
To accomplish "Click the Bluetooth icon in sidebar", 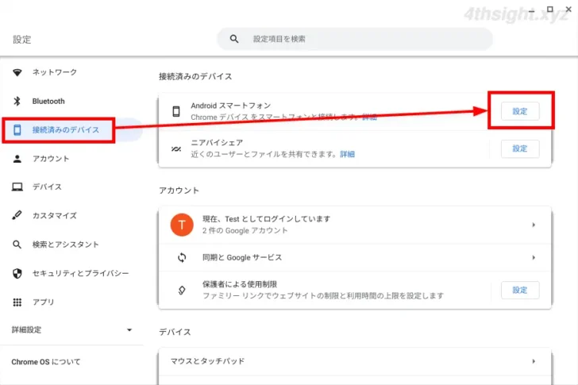I will point(17,101).
